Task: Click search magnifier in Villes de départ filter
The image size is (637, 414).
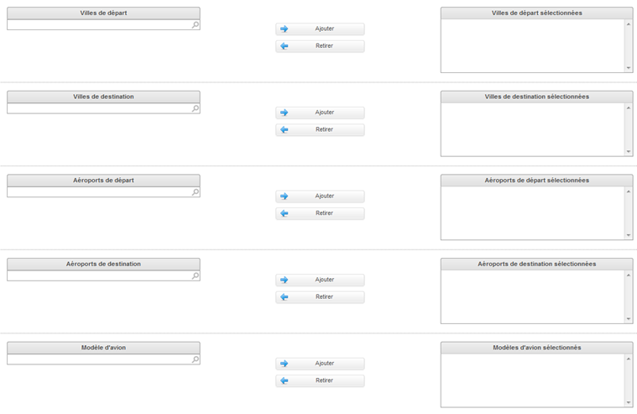Action: [196, 25]
